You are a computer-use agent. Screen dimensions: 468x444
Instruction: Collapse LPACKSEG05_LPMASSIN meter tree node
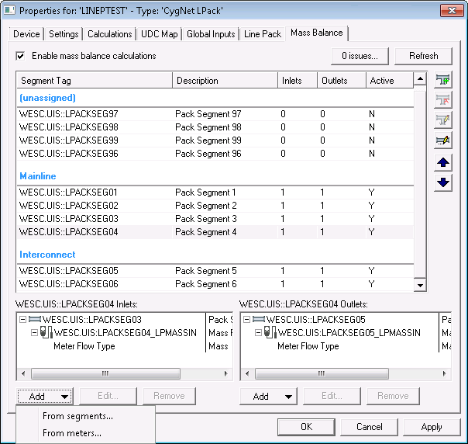pyautogui.click(x=258, y=332)
